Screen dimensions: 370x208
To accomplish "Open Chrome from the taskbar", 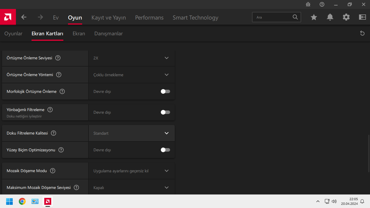I will pyautogui.click(x=22, y=201).
